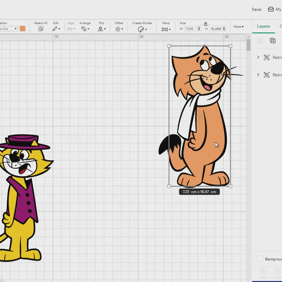Click the Create Sticker icon
282x282 pixels.
(x=140, y=29)
